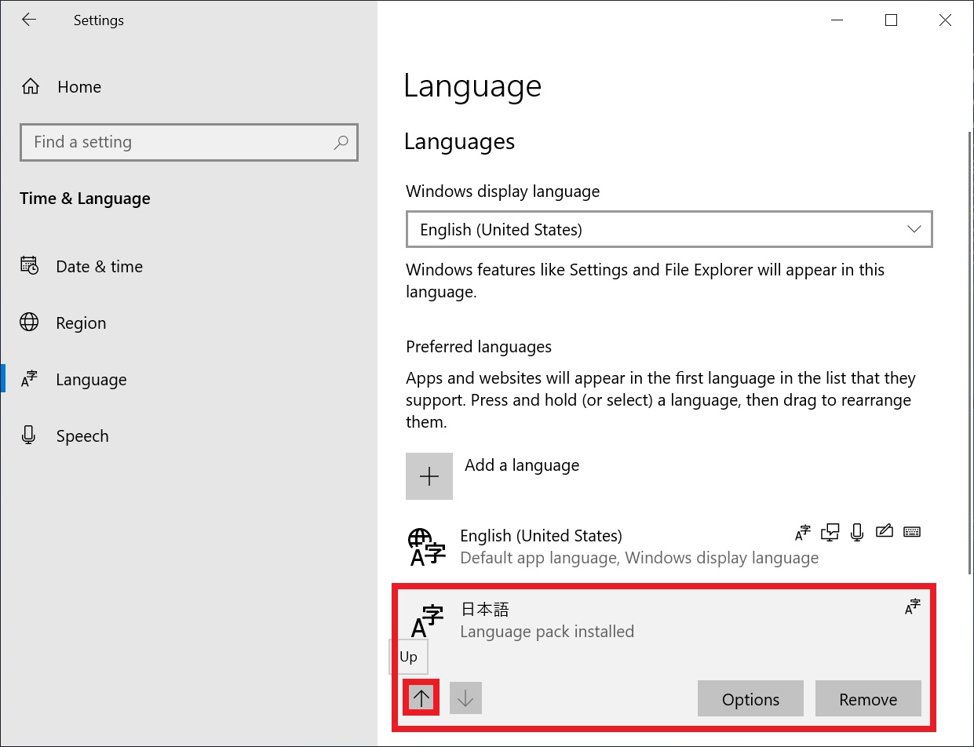Click the Add a language label
974x747 pixels.
pos(522,465)
